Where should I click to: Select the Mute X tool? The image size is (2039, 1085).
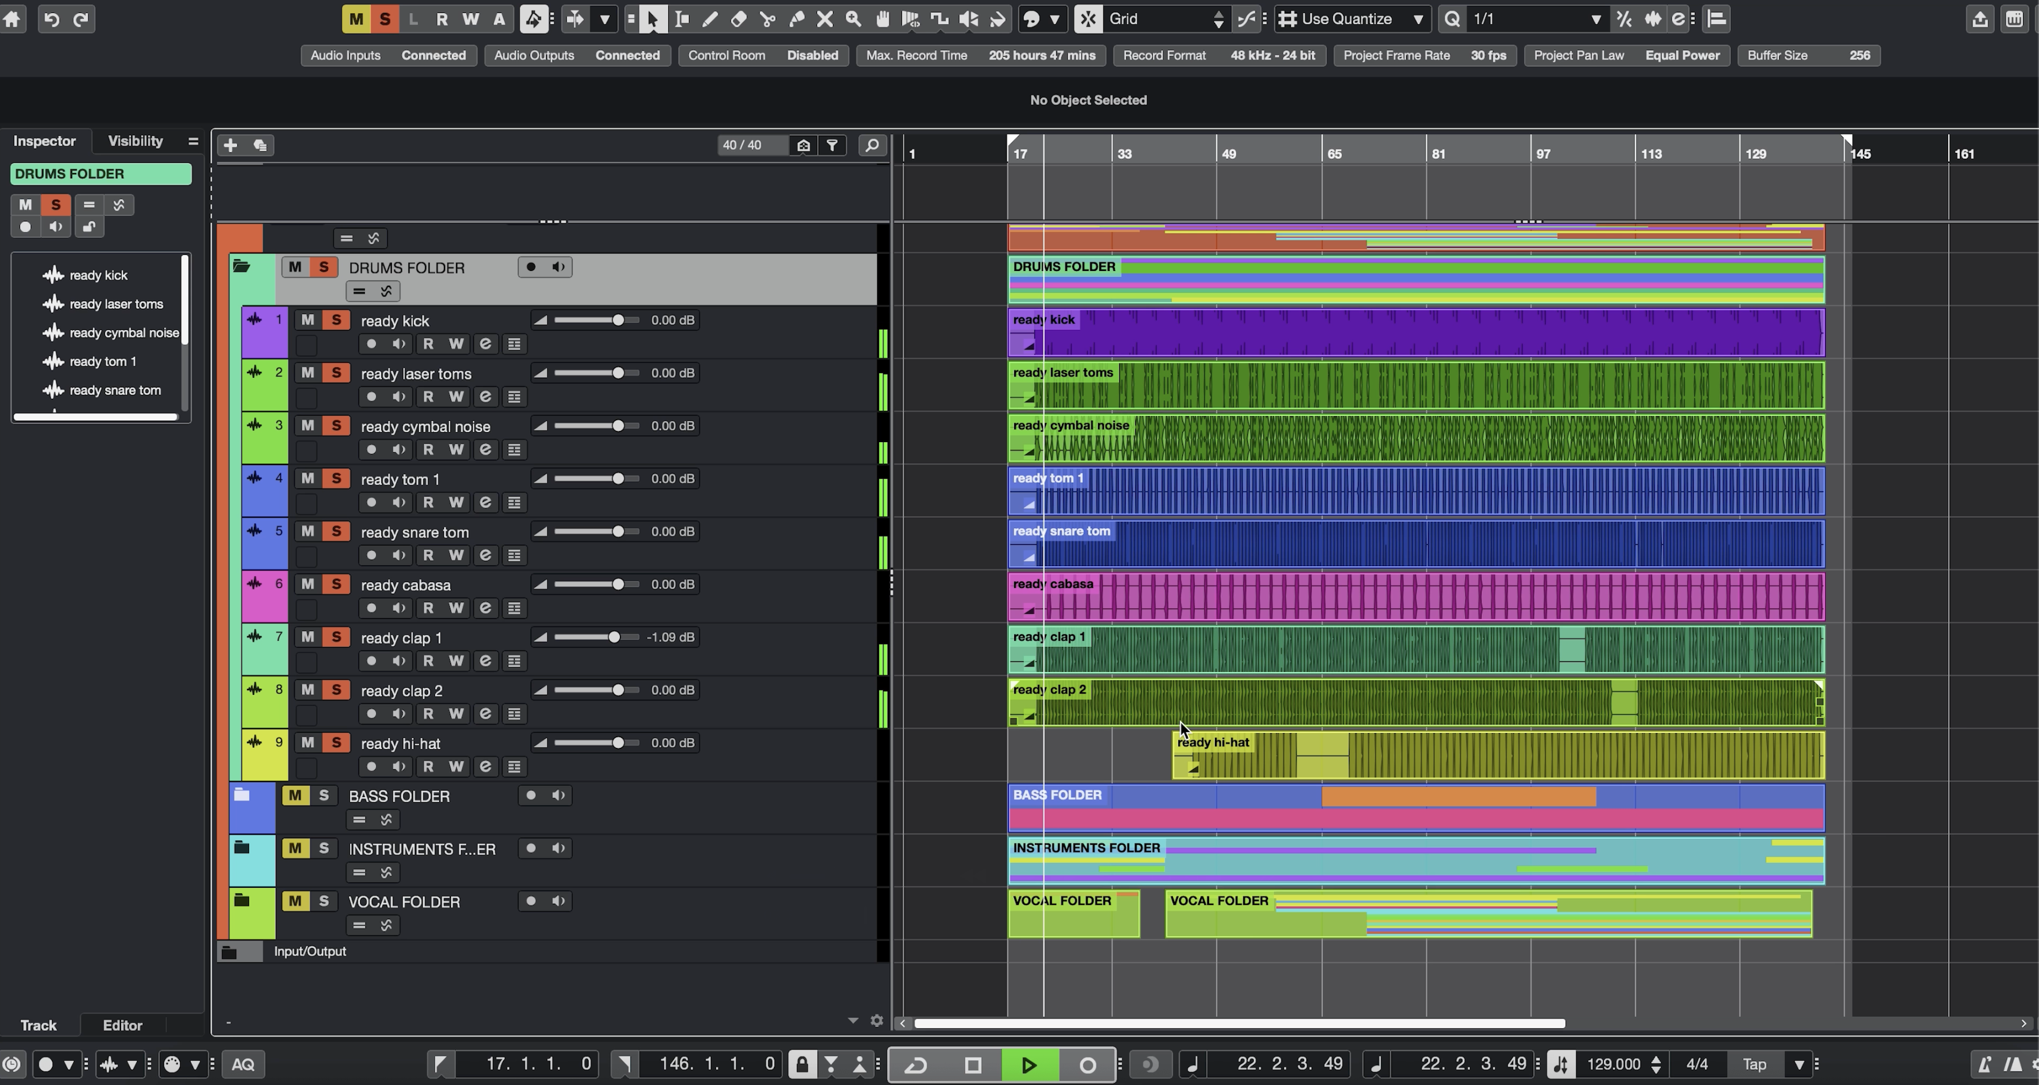(x=825, y=19)
